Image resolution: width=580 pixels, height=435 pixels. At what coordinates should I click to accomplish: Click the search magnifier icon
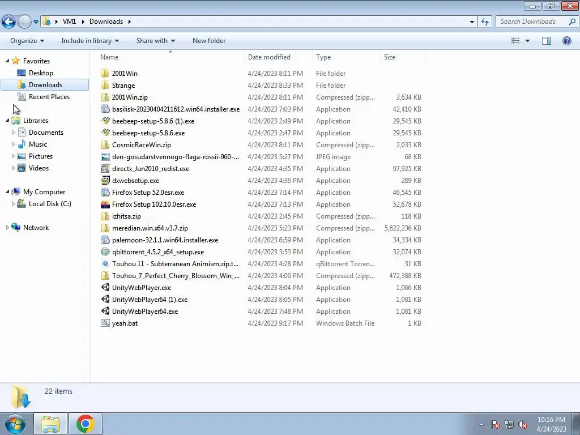572,22
